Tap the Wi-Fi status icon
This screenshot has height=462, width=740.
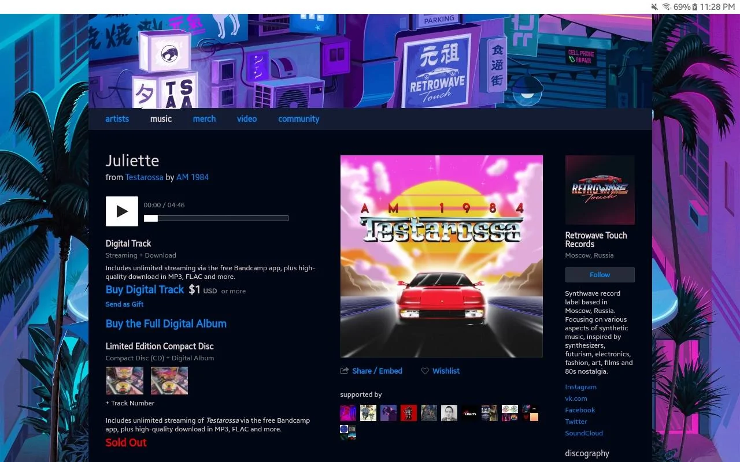point(667,7)
